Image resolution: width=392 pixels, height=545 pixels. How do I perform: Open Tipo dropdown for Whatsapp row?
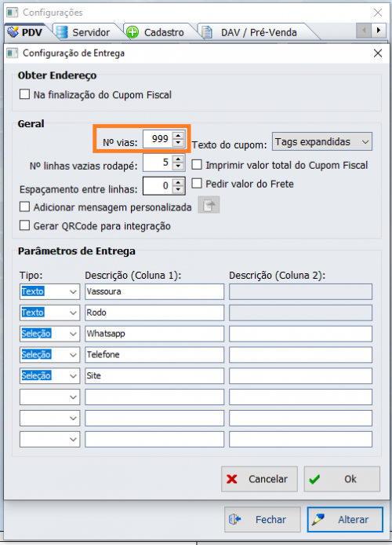click(x=49, y=334)
